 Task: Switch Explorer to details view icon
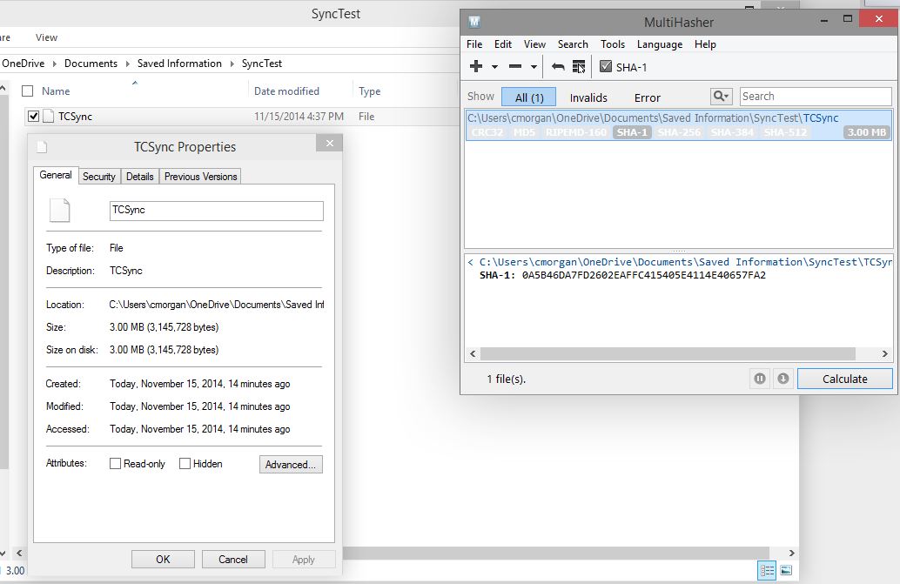click(767, 570)
